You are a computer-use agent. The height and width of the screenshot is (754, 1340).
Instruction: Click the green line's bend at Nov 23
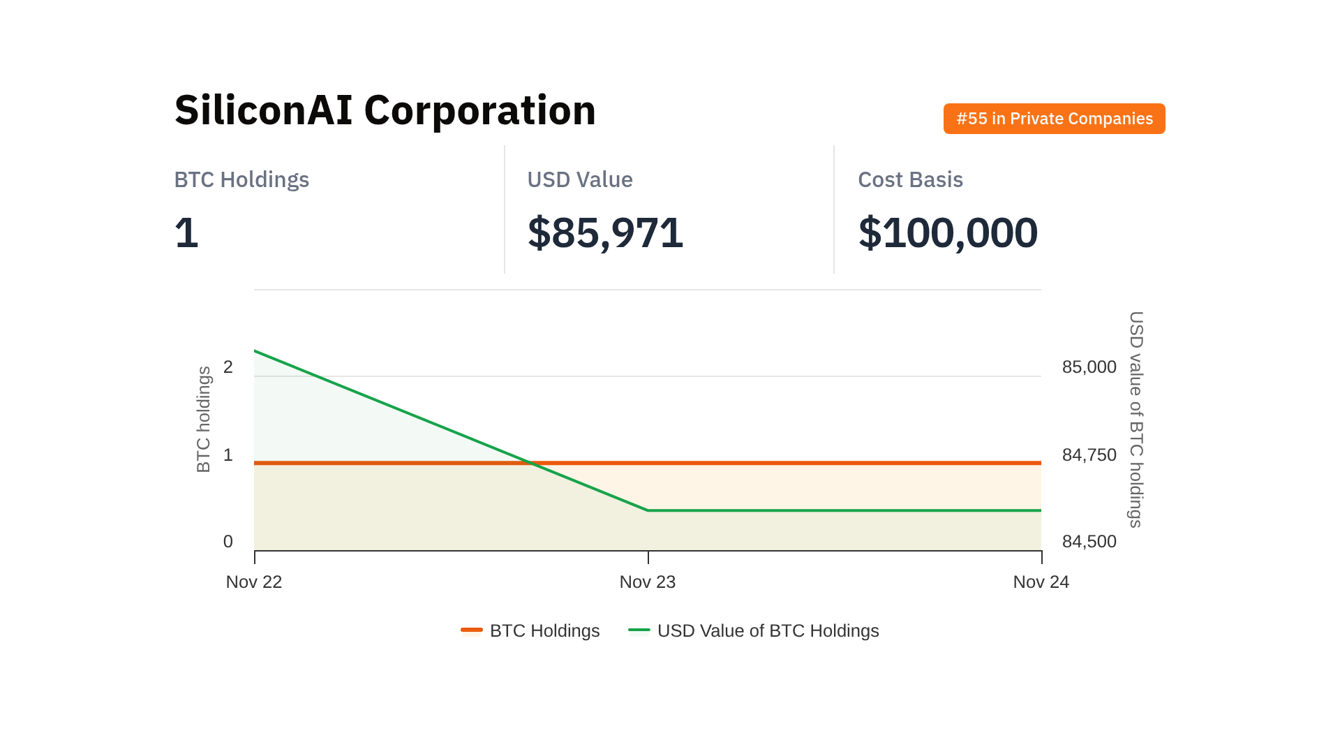(x=648, y=510)
